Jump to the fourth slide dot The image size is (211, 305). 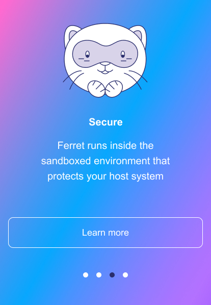click(125, 275)
